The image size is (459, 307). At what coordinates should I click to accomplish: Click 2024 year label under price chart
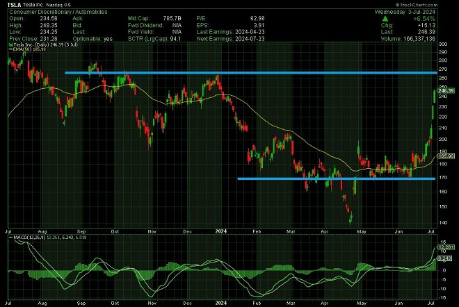click(221, 231)
